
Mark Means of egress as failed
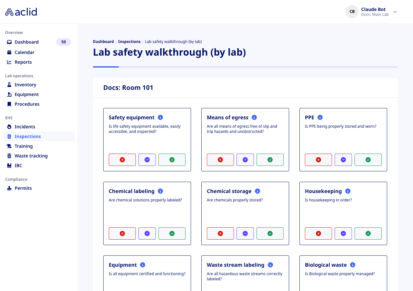220,160
